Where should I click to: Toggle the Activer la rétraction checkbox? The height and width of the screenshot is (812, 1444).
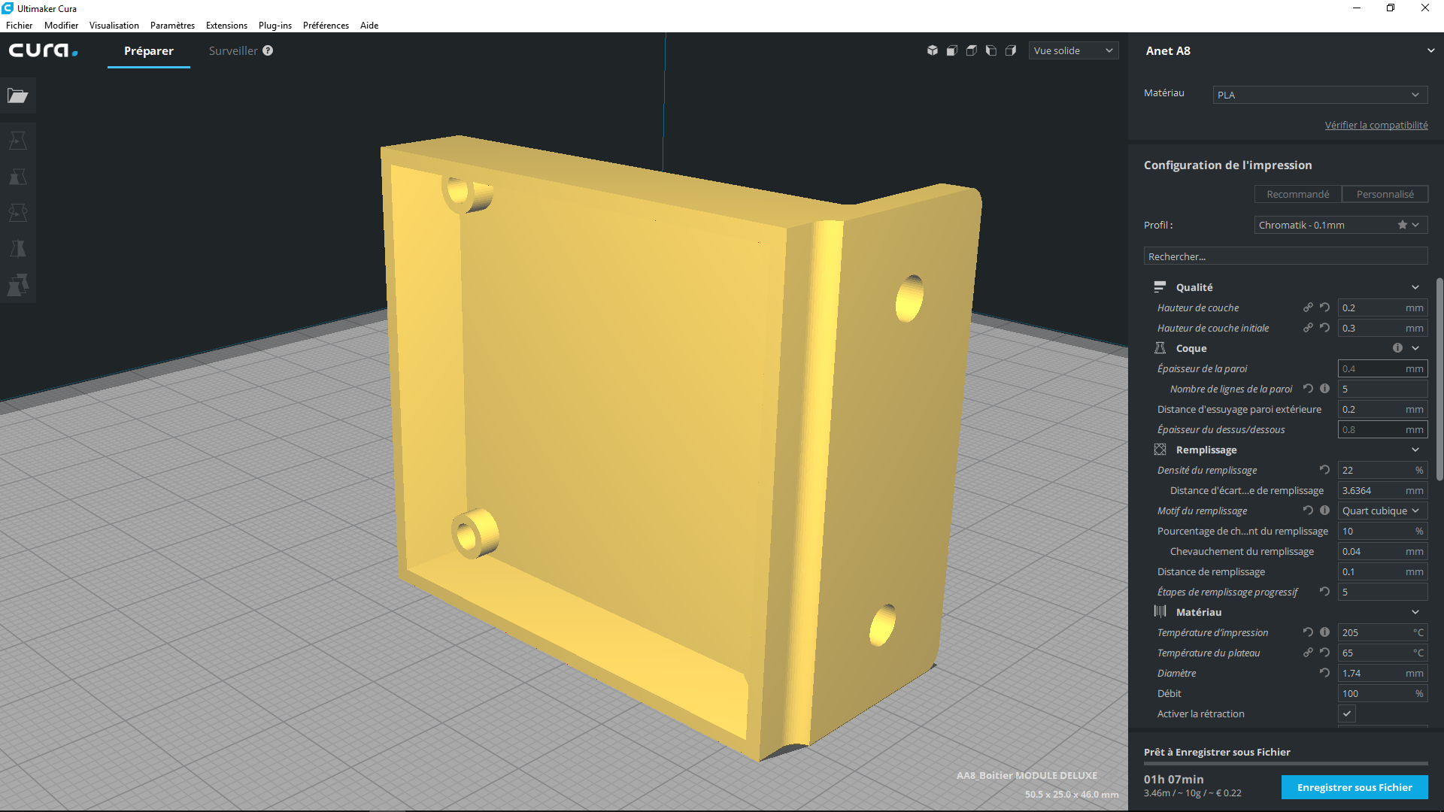pos(1347,714)
